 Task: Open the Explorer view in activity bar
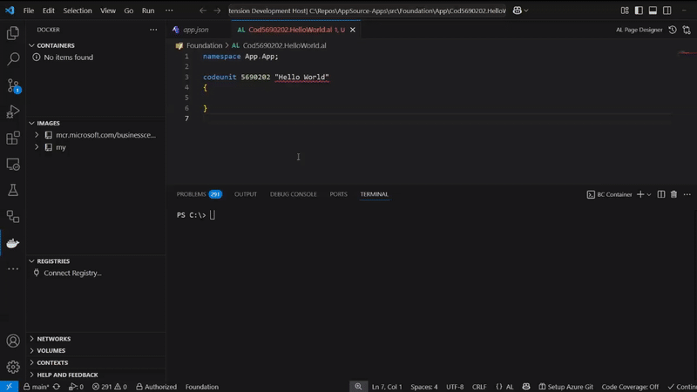pos(13,33)
